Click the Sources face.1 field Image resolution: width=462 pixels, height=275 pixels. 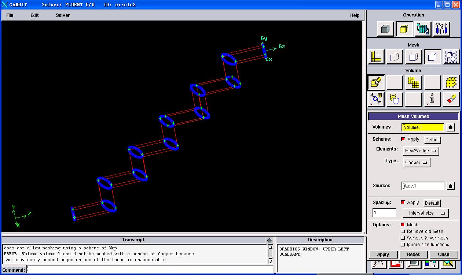click(423, 186)
